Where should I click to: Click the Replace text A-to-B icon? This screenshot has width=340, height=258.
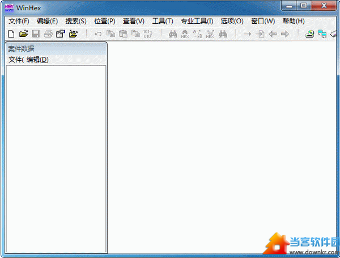[x=198, y=34]
